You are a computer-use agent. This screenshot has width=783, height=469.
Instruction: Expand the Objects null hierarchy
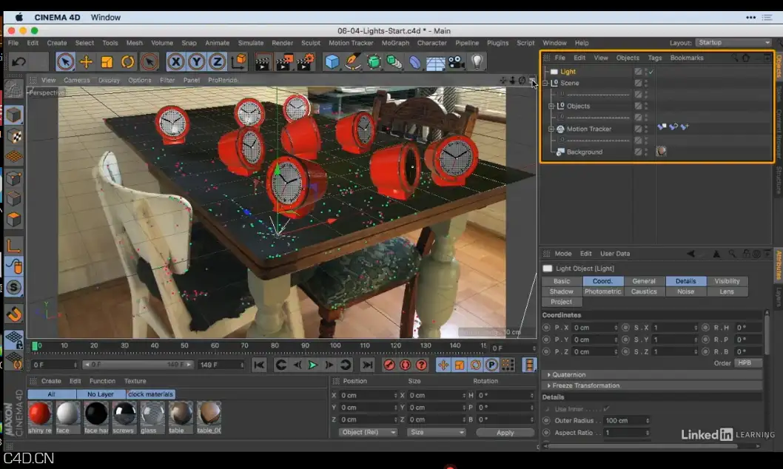(x=551, y=106)
